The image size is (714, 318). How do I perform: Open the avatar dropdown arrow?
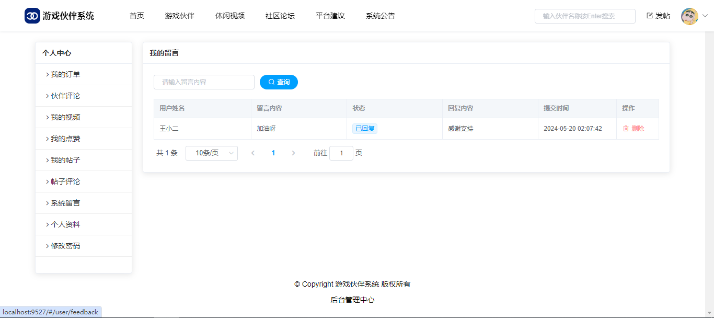(705, 16)
